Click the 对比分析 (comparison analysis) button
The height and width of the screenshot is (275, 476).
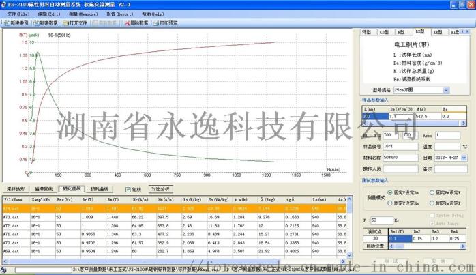pos(160,189)
